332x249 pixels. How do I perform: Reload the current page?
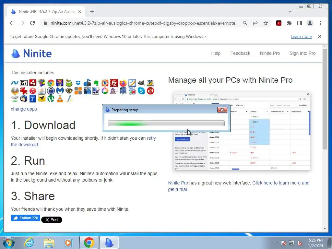tap(32, 23)
